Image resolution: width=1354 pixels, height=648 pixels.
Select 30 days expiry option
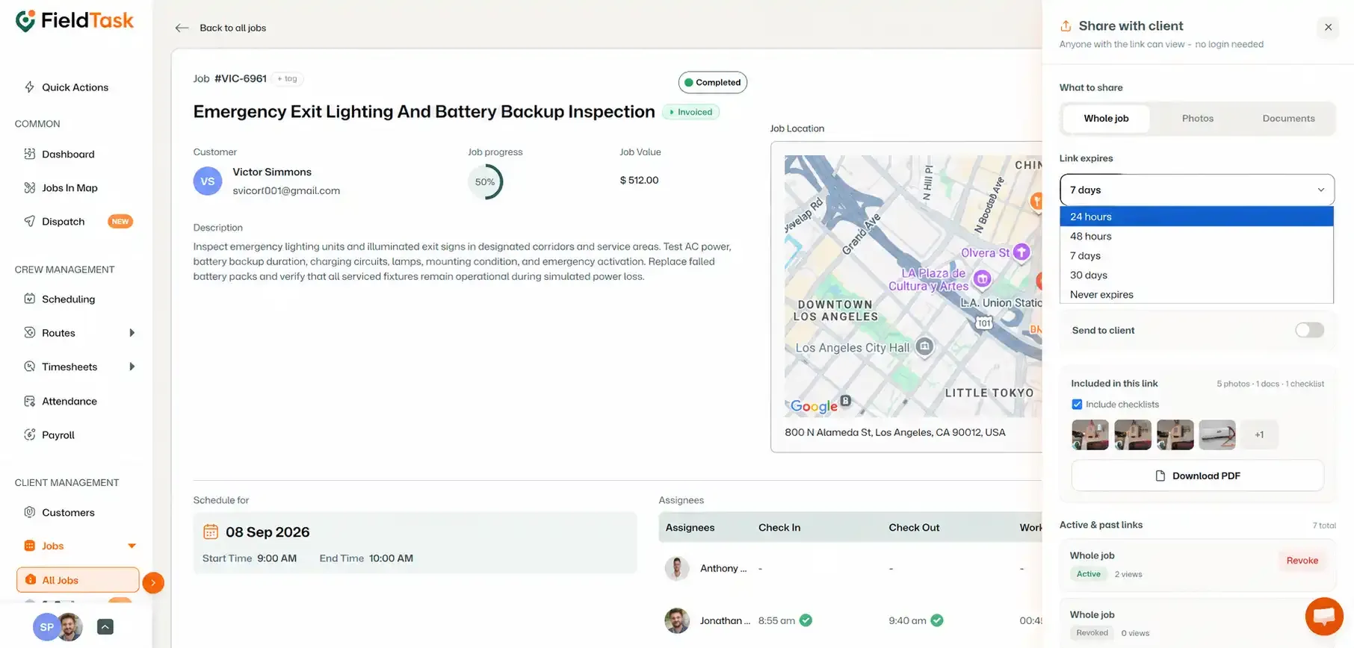(1196, 275)
